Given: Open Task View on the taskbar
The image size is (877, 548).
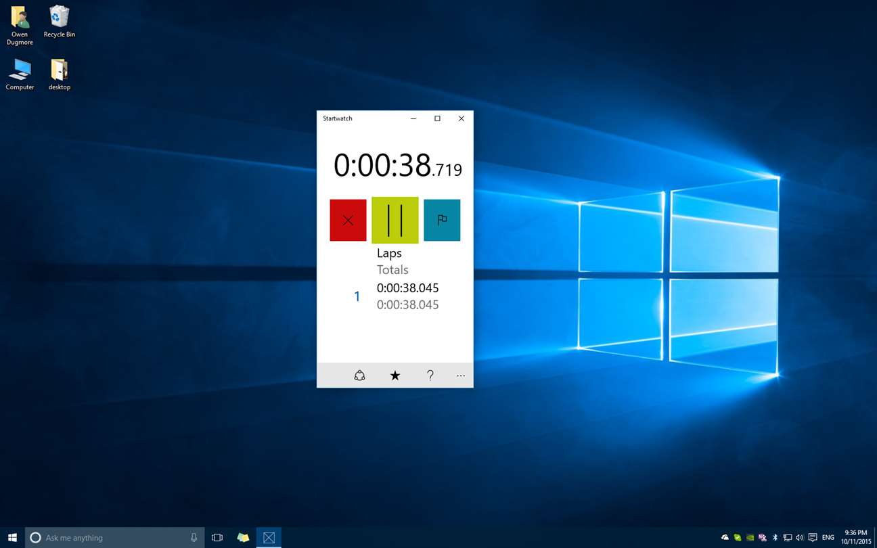Looking at the screenshot, I should [x=217, y=538].
